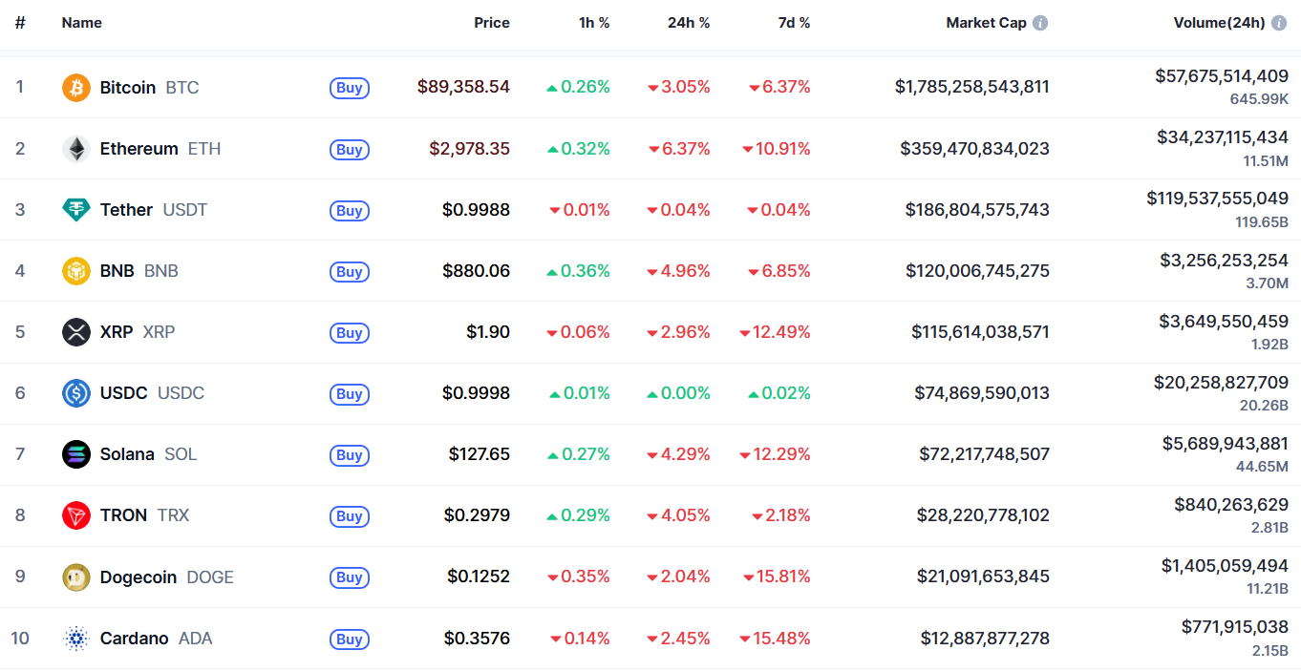The image size is (1301, 671).
Task: Open the Volume(24h) info tooltip icon
Action: point(1279,23)
